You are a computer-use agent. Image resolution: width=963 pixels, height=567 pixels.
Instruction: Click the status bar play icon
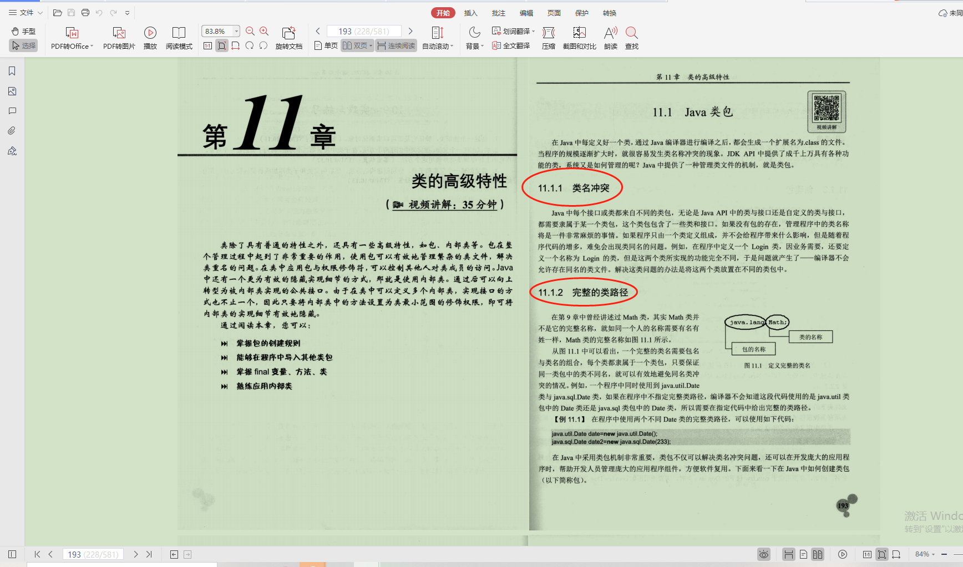[x=843, y=554]
